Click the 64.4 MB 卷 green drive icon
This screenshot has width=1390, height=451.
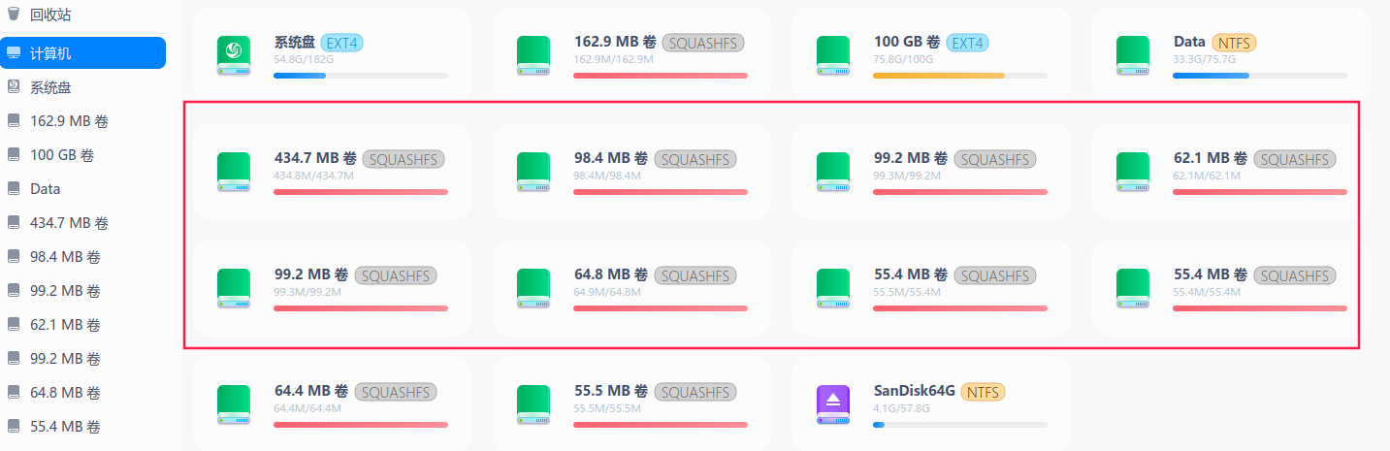(x=234, y=404)
